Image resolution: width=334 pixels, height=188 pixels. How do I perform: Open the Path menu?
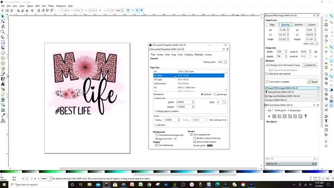(38, 6)
